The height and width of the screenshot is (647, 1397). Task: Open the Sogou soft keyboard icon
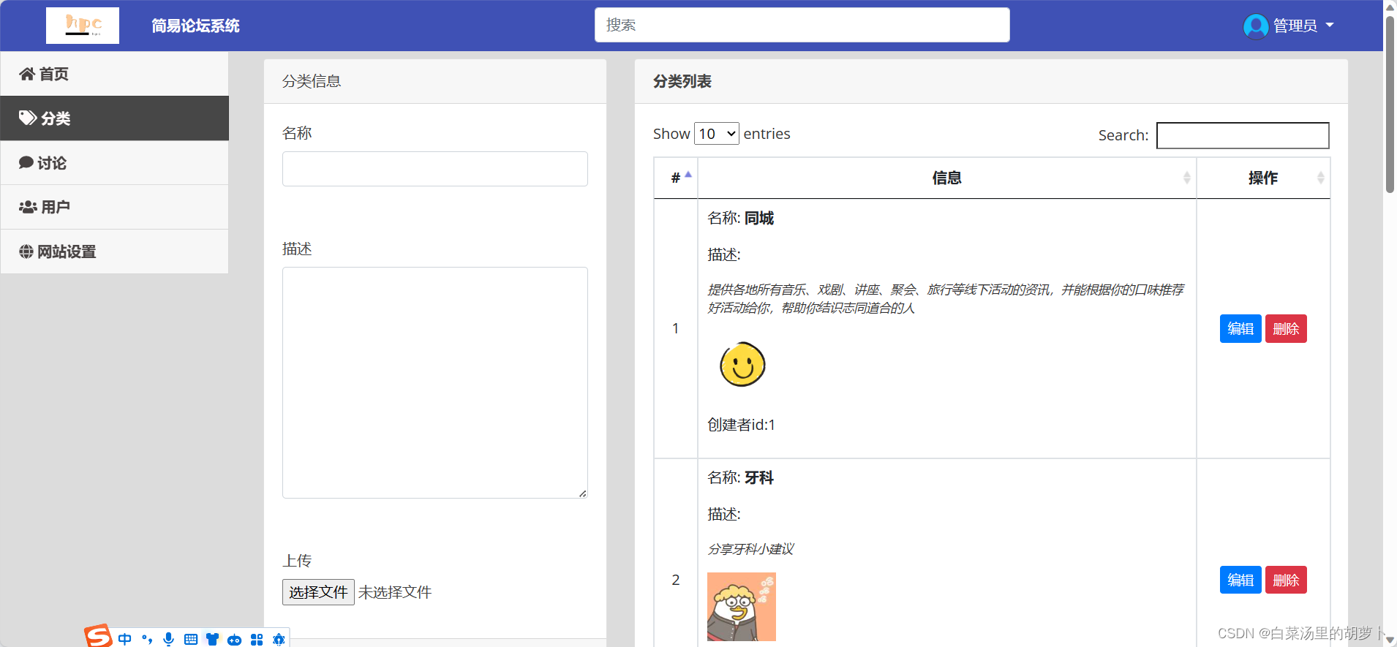191,639
